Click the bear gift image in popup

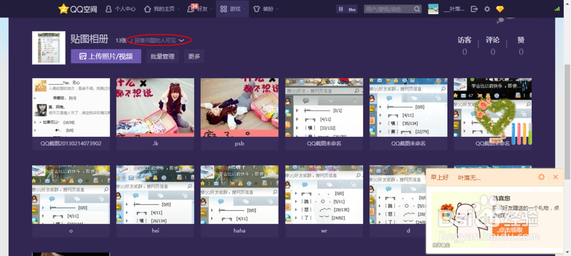(461, 220)
